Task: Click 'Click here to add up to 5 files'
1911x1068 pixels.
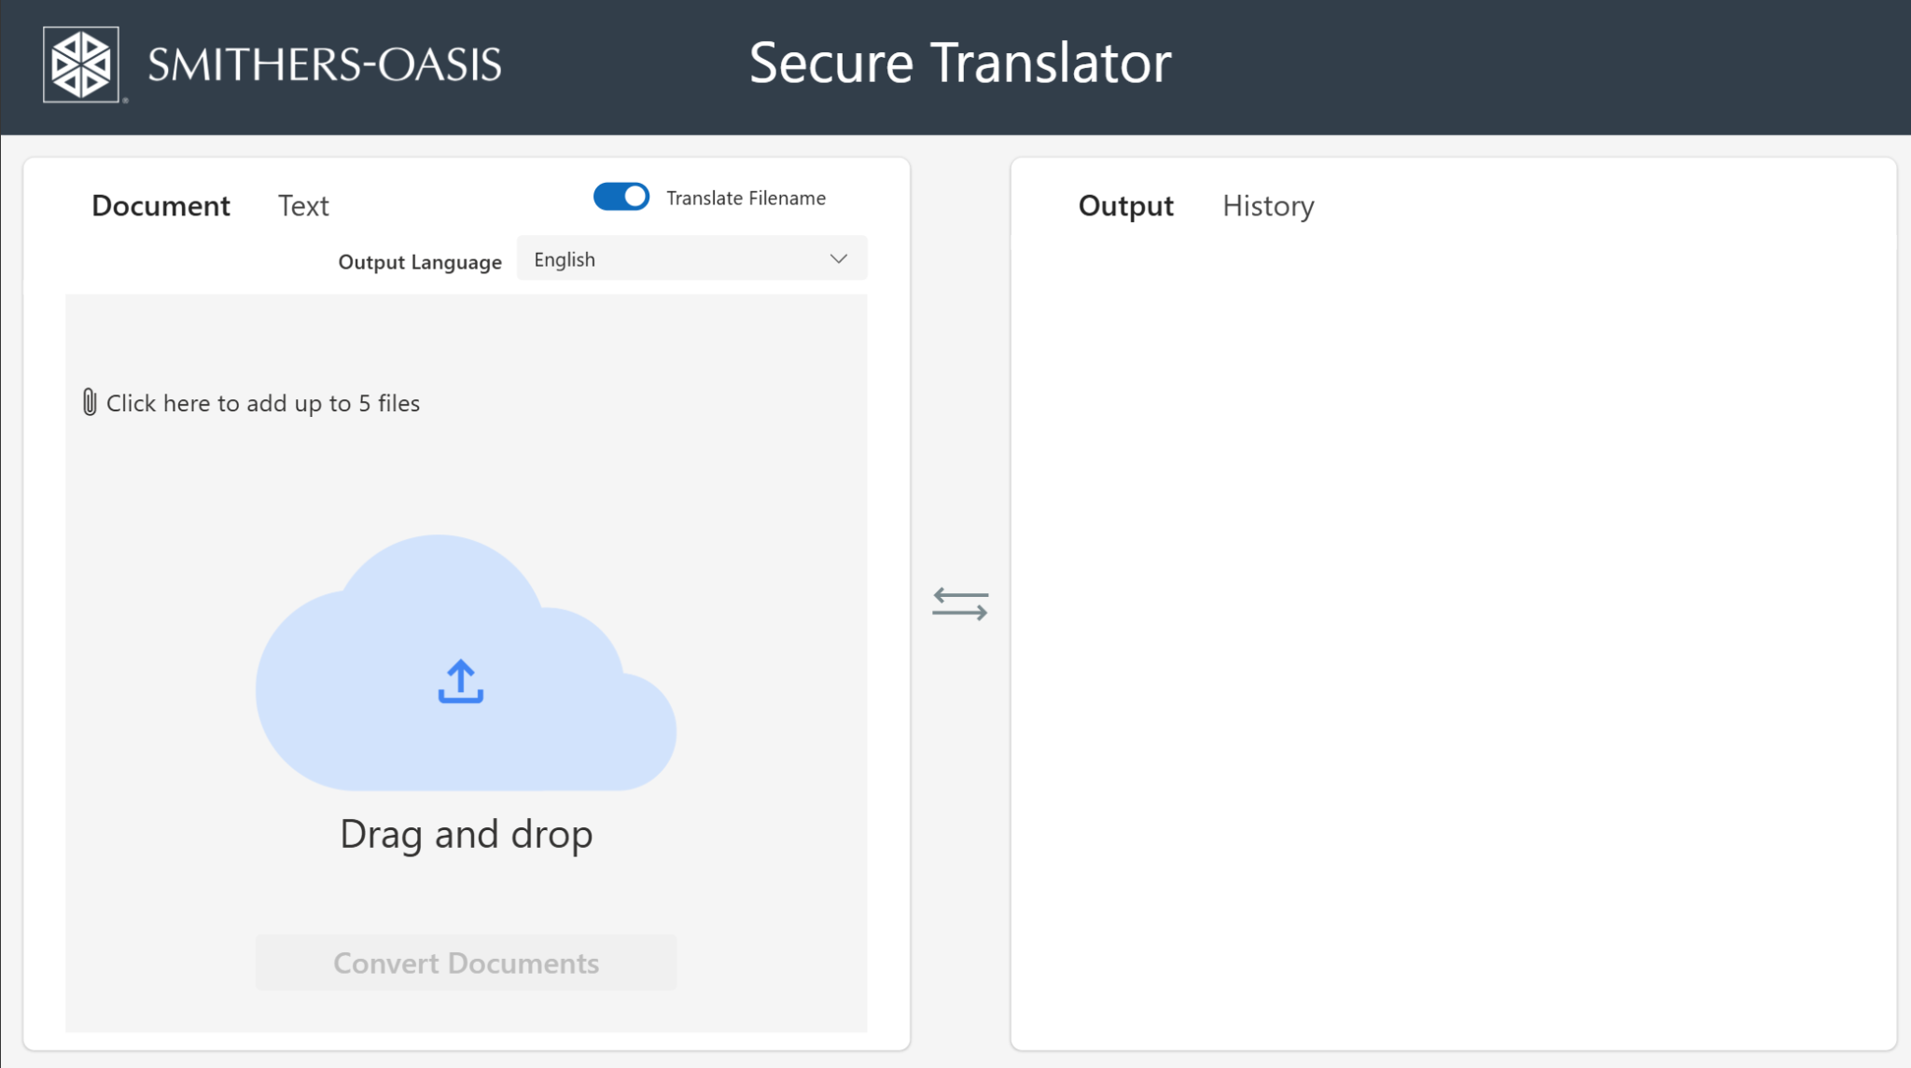Action: (x=262, y=403)
